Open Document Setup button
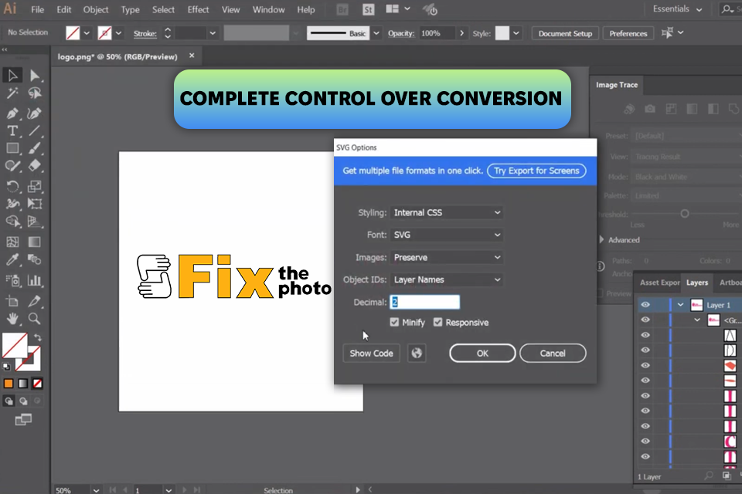The width and height of the screenshot is (742, 494). (x=565, y=33)
